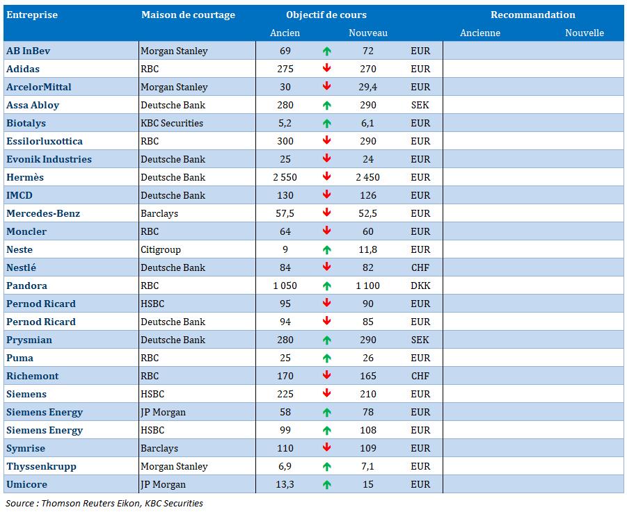Click the red down arrow in the Mercedes-Benz row

(326, 213)
